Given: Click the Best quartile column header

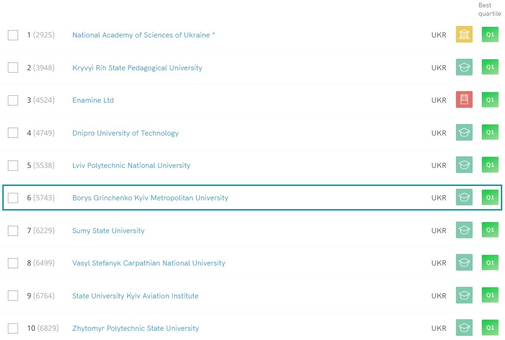Looking at the screenshot, I should [x=489, y=9].
